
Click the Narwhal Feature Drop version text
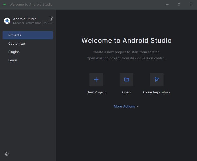33,23
